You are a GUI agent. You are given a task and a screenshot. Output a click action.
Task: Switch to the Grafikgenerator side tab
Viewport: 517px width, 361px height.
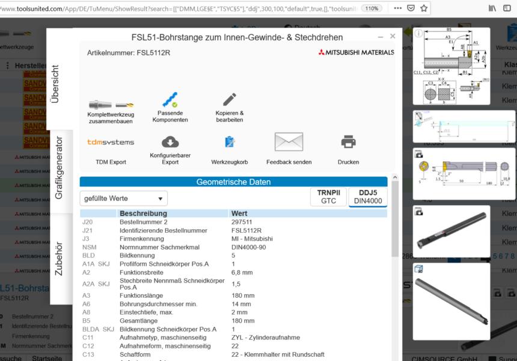click(58, 168)
